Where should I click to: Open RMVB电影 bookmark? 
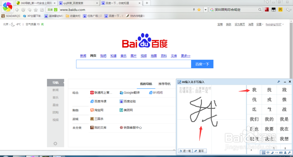tap(135, 16)
